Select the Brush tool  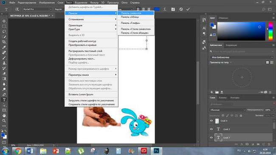pos(4,58)
